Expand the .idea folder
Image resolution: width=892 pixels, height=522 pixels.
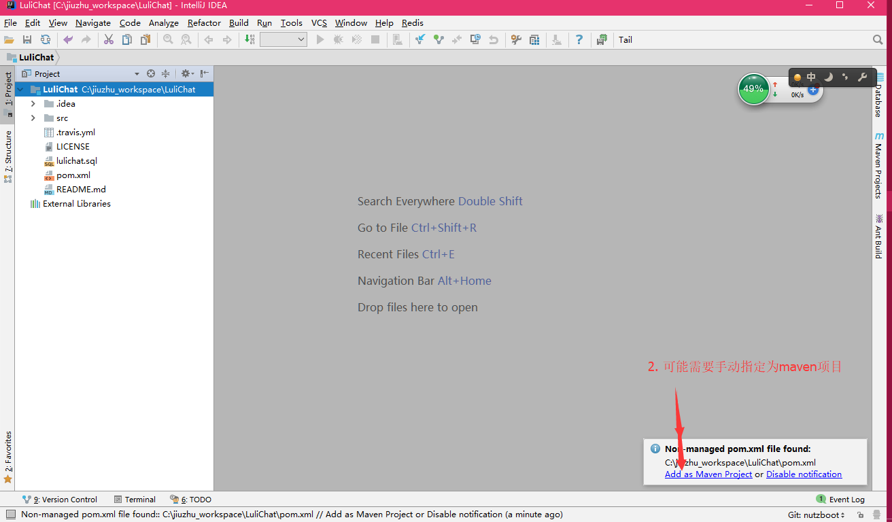pyautogui.click(x=33, y=104)
